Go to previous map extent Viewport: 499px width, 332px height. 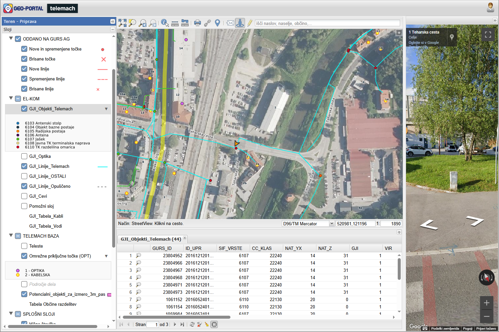click(x=143, y=23)
